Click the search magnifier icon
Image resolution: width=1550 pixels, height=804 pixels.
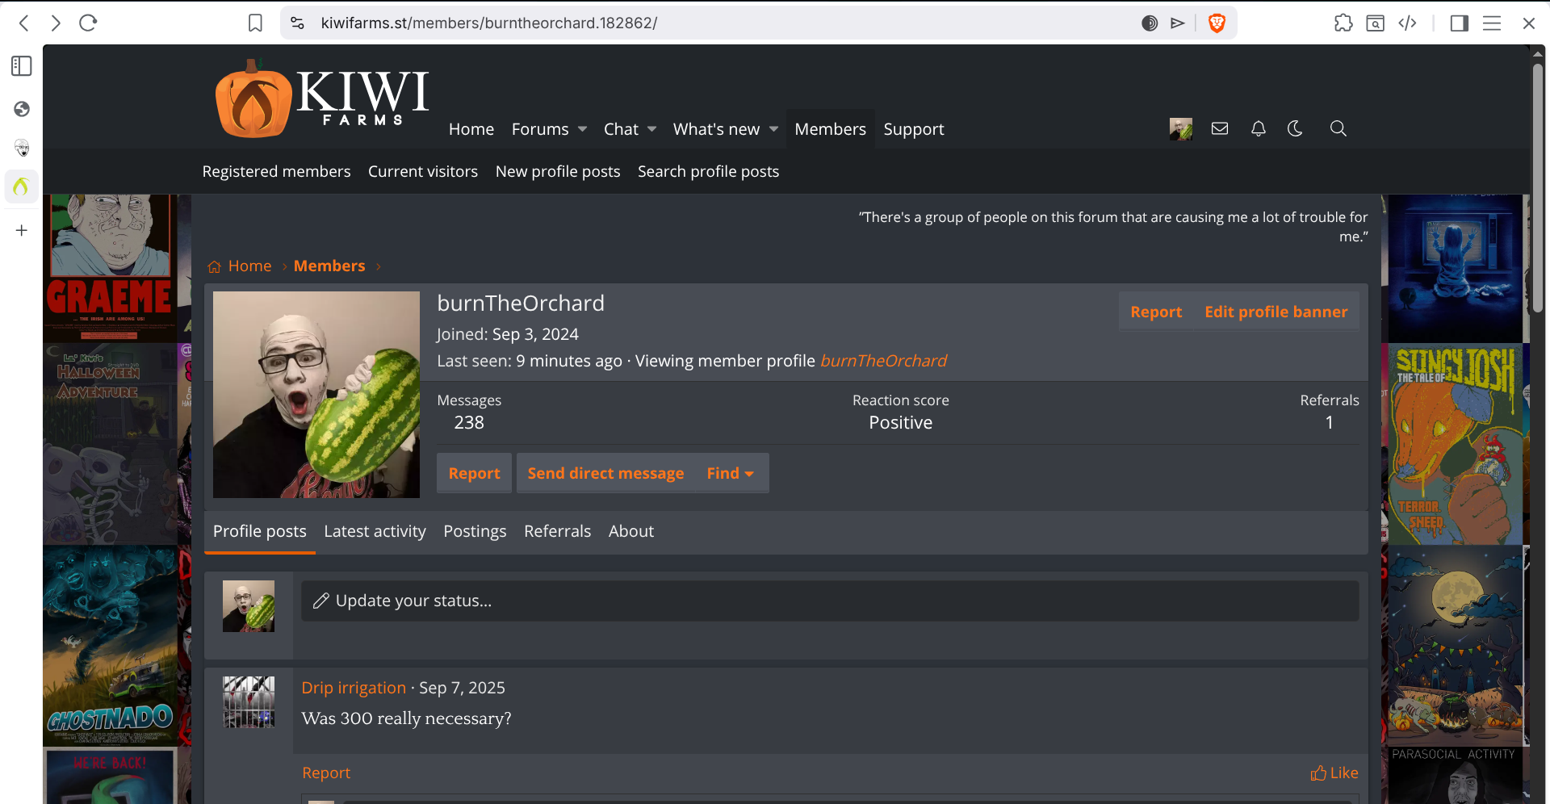coord(1338,128)
